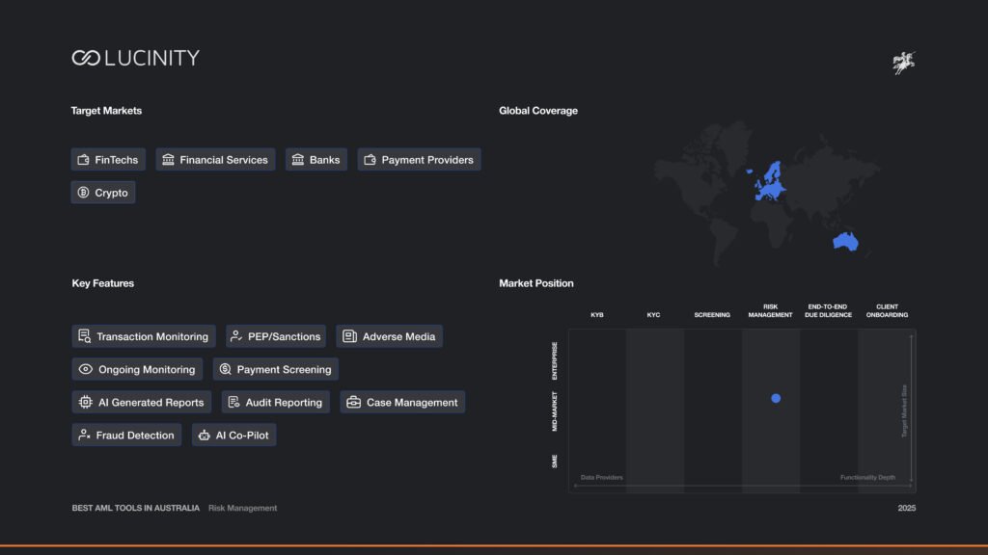Click the KYC column header
Screen dimensions: 988x555
[653, 315]
